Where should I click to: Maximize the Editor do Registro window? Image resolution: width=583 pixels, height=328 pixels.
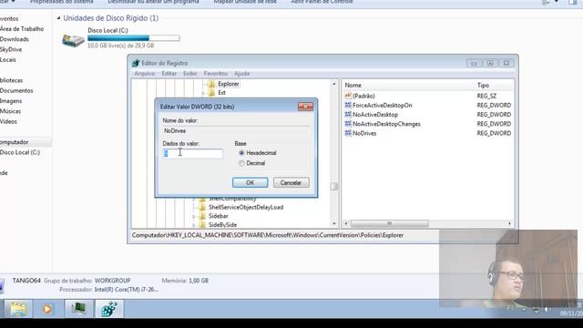pyautogui.click(x=490, y=63)
